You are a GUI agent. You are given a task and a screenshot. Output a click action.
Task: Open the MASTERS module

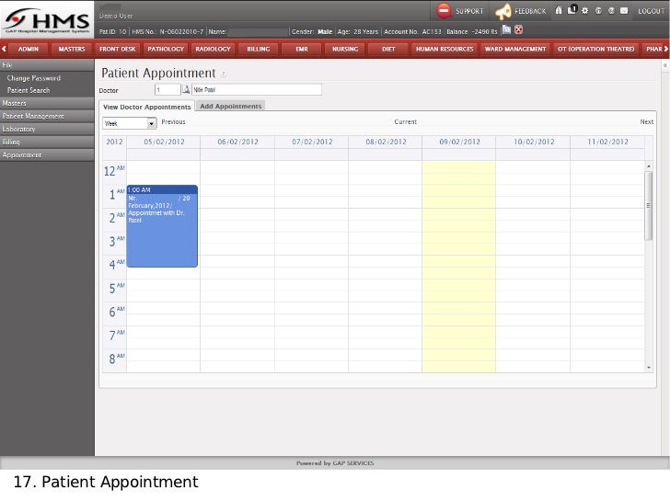tap(72, 49)
